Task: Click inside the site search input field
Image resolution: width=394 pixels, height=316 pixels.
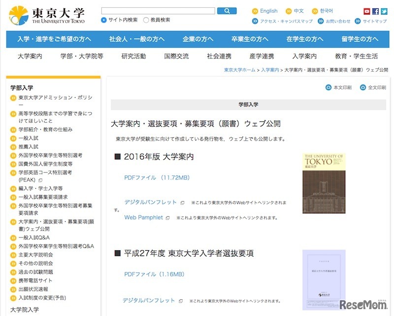Action: pyautogui.click(x=158, y=10)
